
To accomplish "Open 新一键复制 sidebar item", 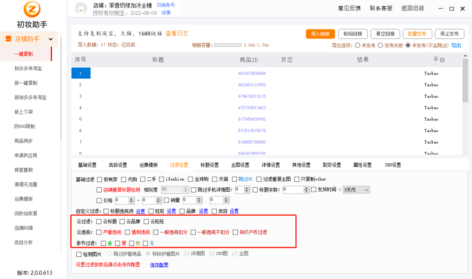I will [26, 83].
